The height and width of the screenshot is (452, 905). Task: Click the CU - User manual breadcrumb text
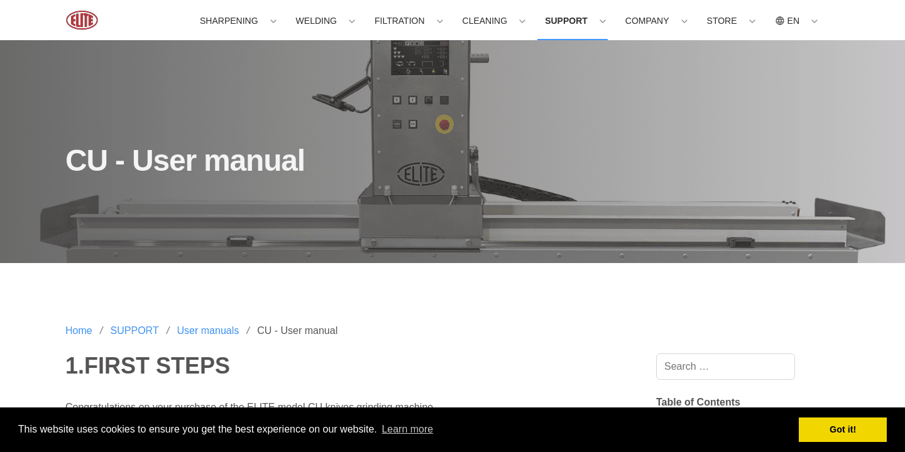click(297, 331)
